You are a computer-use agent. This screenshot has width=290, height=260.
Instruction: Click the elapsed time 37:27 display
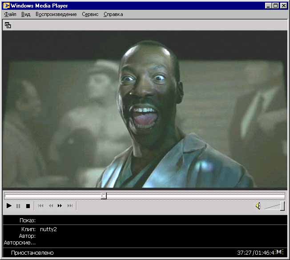[245, 252]
